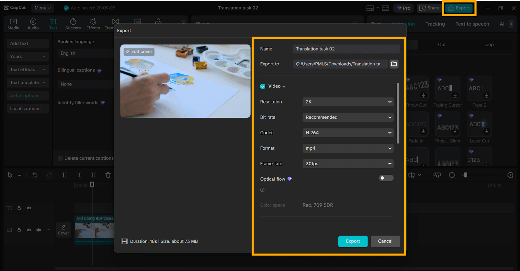Click the delete trash icon in timeline
This screenshot has width=520, height=271.
click(108, 175)
